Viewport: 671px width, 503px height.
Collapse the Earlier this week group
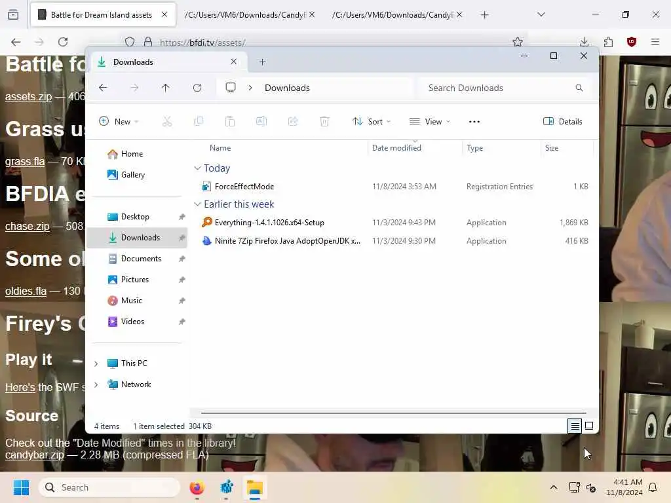tap(197, 204)
